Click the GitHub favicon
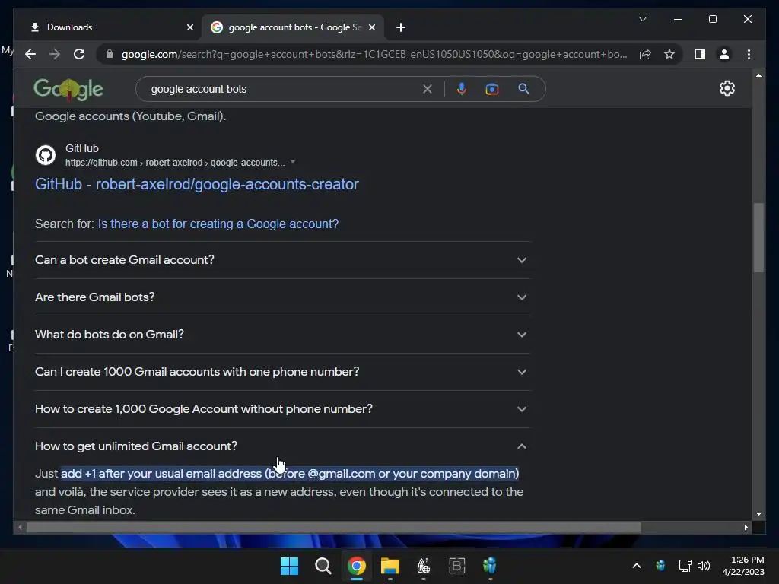The height and width of the screenshot is (584, 779). point(45,155)
